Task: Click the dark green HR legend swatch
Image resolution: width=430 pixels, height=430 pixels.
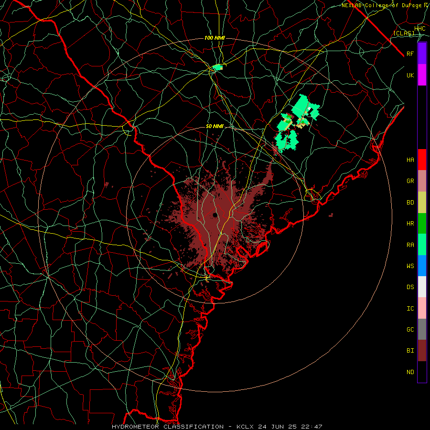Action: tap(422, 223)
